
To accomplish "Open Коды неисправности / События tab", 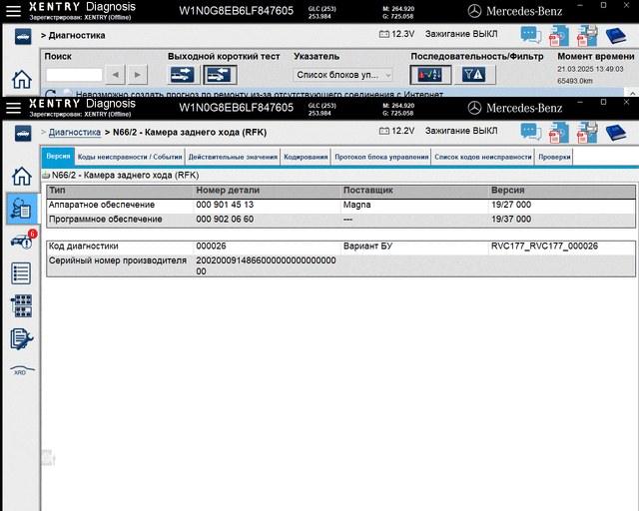I will coord(130,157).
